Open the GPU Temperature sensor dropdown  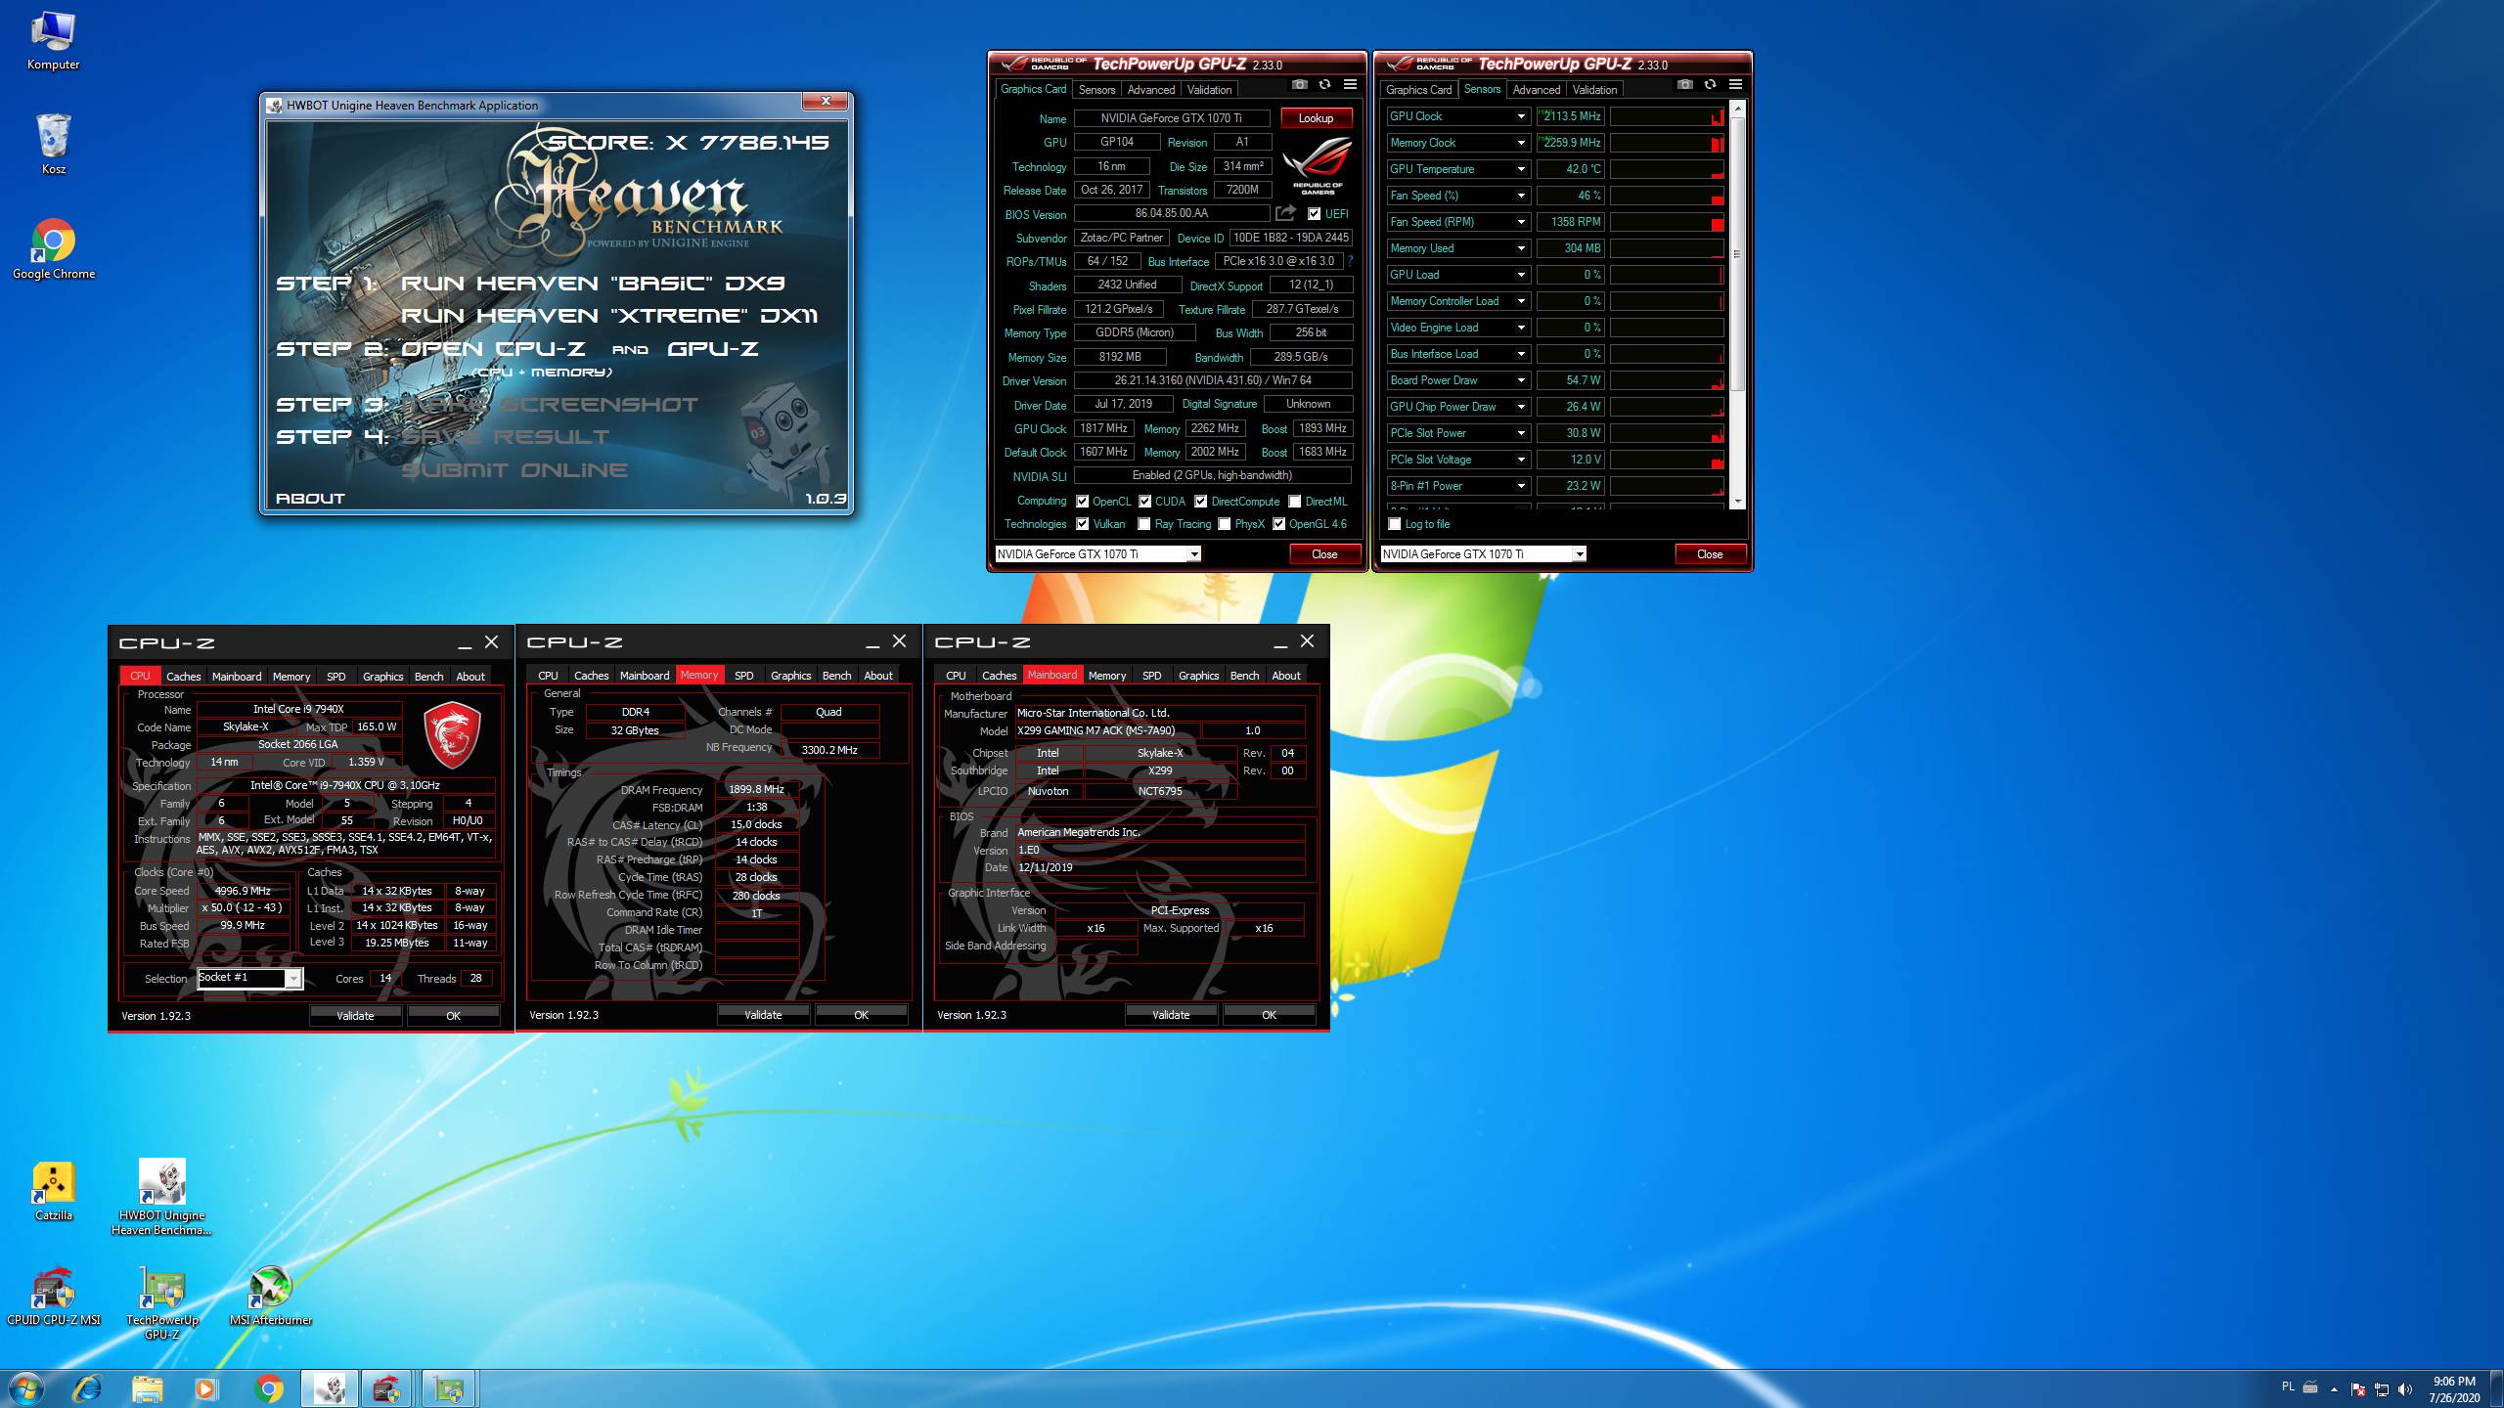pos(1520,169)
